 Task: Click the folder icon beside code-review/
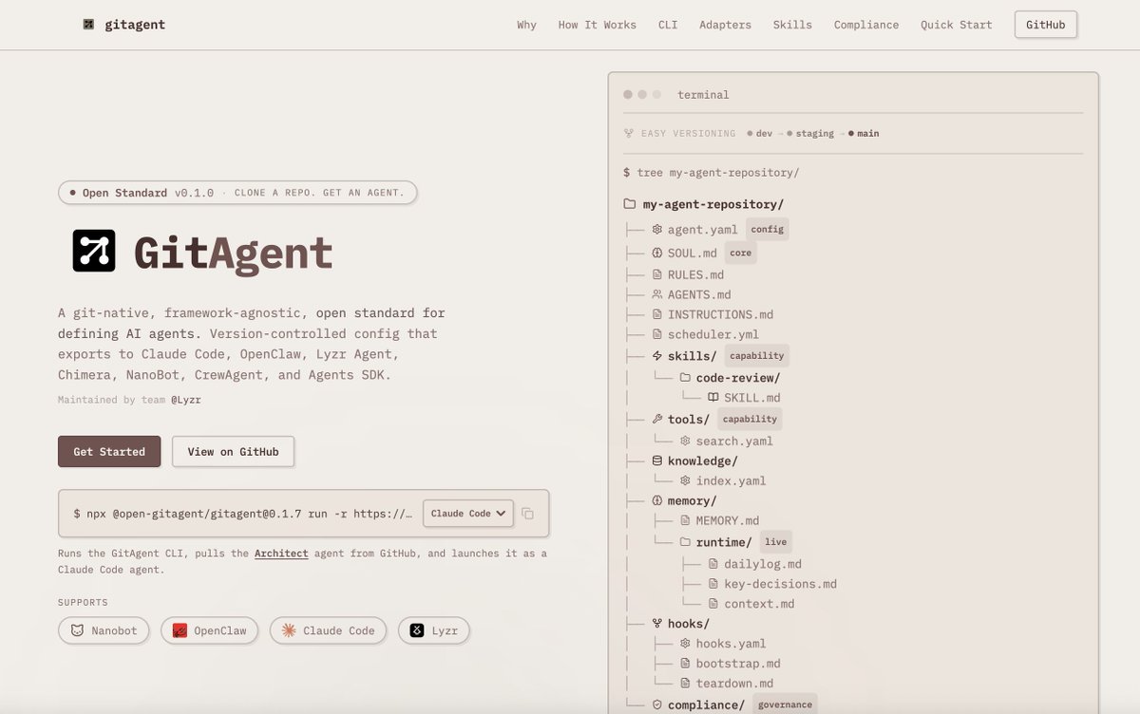pos(685,378)
